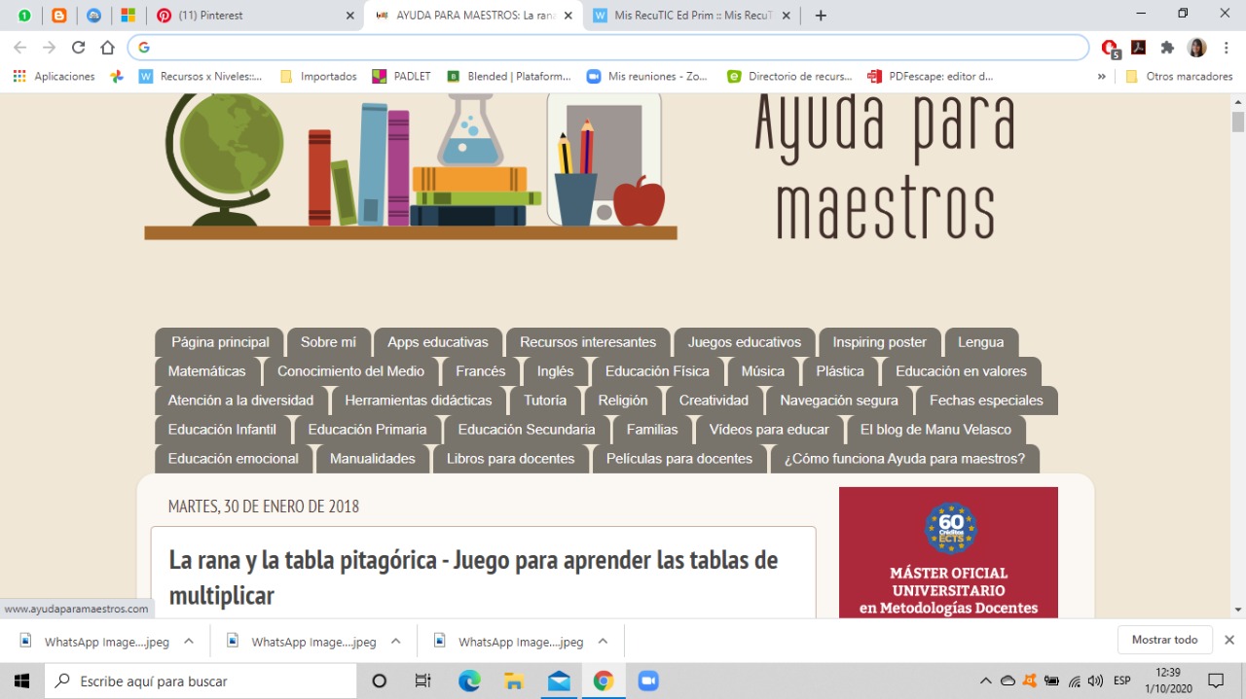The image size is (1246, 699).
Task: Open the ¿Cómo funciona Ayuda para maestros? tab
Action: pyautogui.click(x=905, y=459)
